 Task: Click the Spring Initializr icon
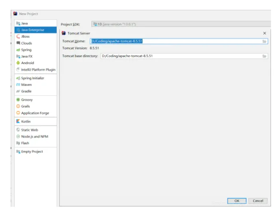(x=18, y=78)
